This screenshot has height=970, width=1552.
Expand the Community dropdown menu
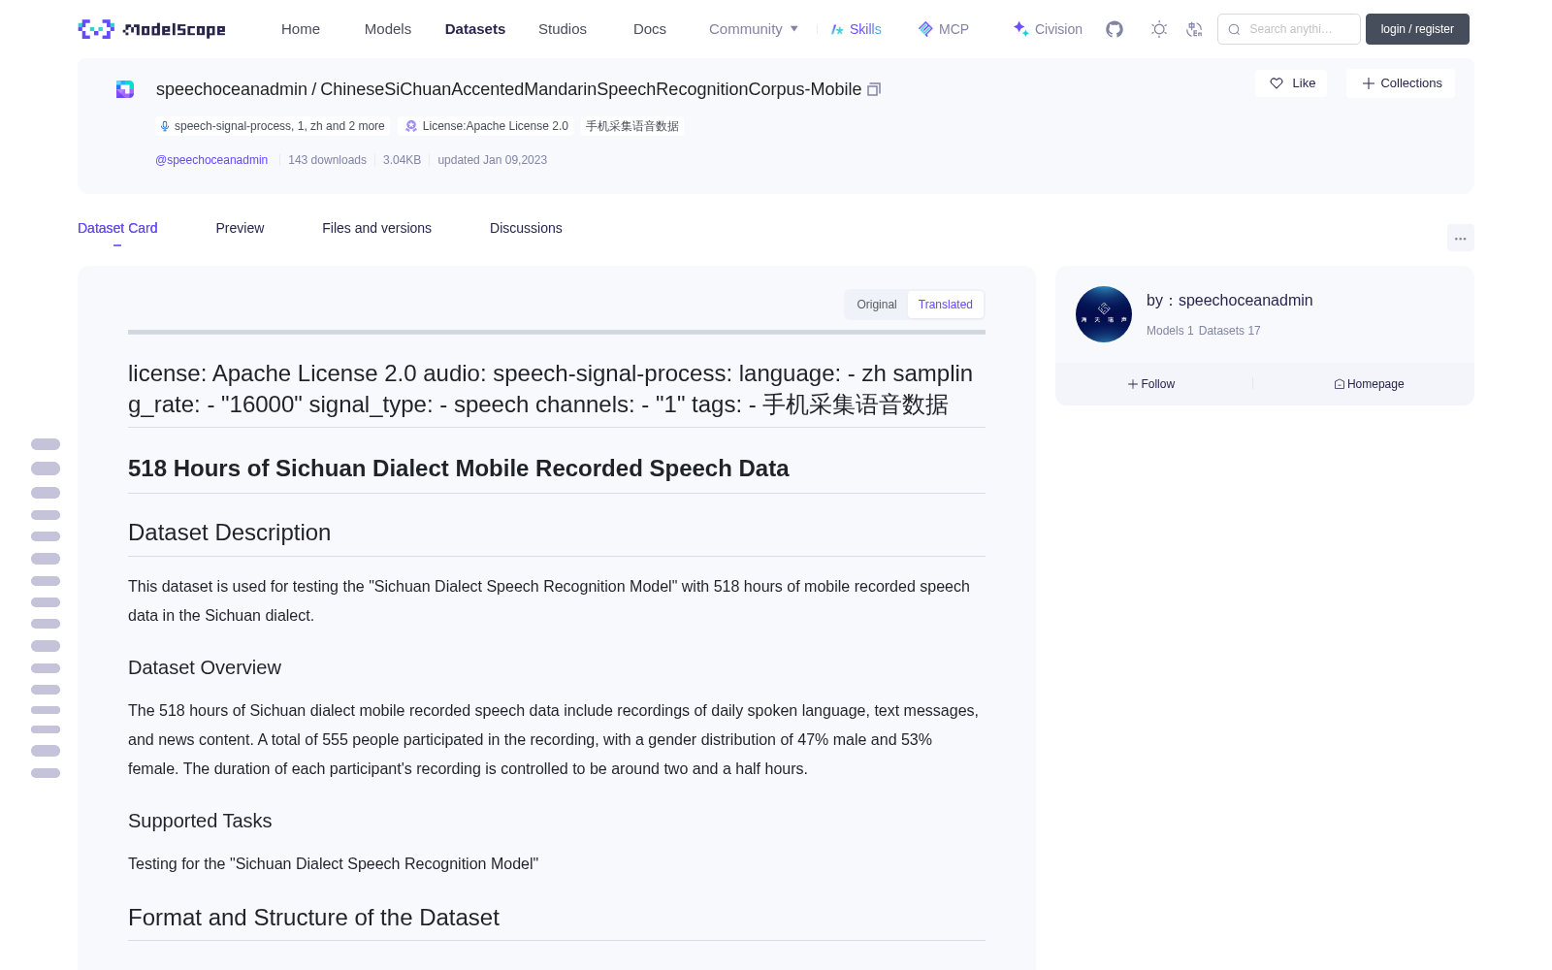point(754,29)
